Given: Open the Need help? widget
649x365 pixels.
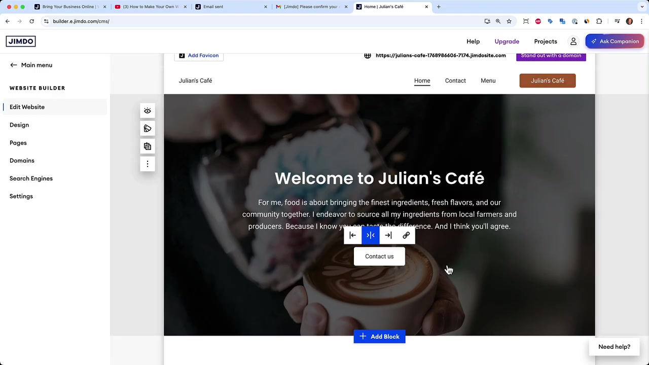Looking at the screenshot, I should pos(614,347).
